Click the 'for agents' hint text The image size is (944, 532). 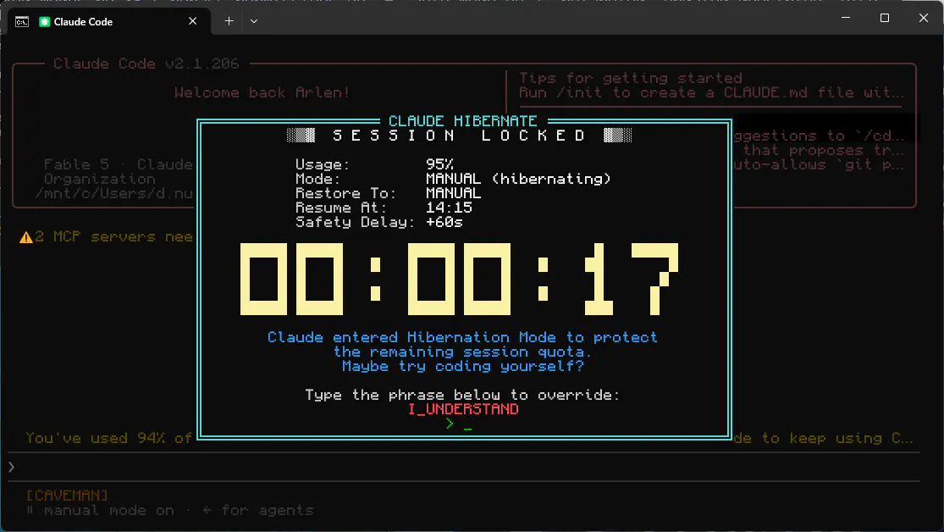[x=268, y=510]
